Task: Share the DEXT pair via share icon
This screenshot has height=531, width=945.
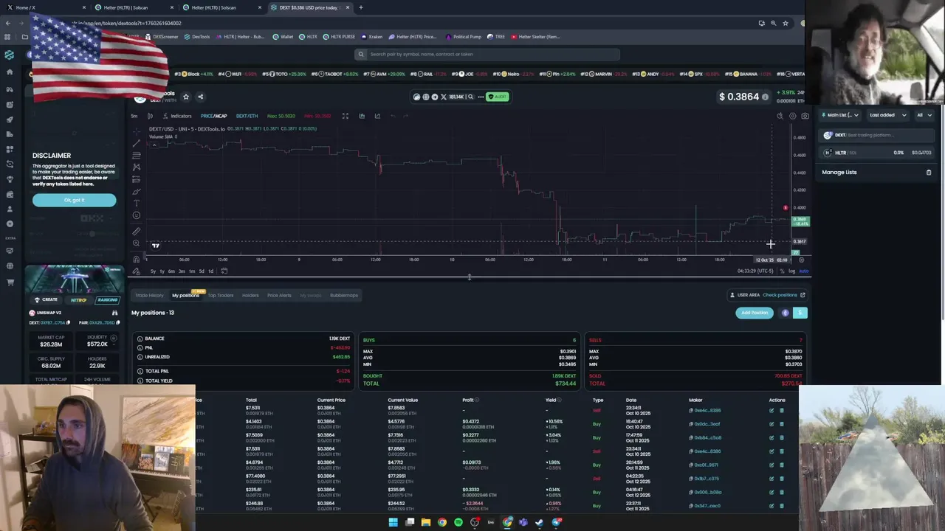Action: [x=200, y=97]
